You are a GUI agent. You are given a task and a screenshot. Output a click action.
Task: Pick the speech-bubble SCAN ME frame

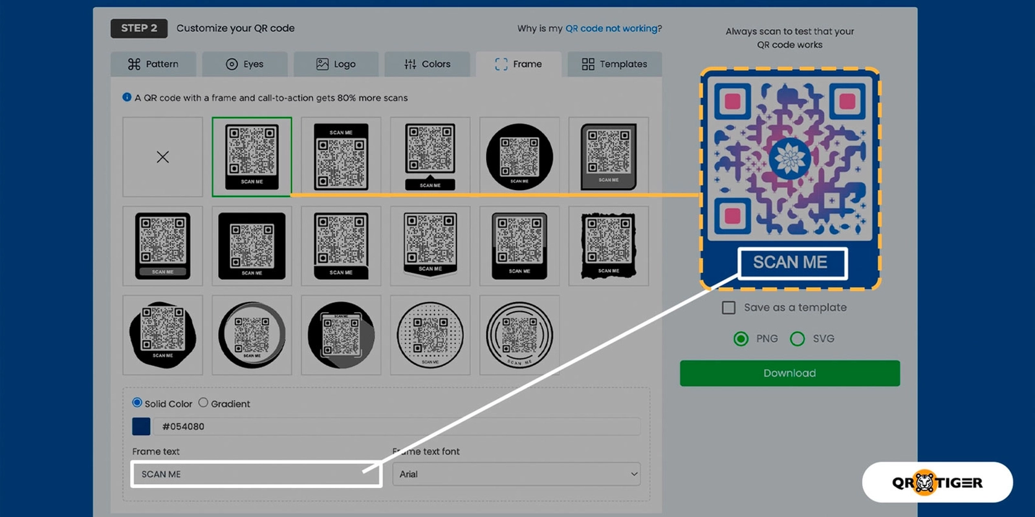click(x=430, y=157)
